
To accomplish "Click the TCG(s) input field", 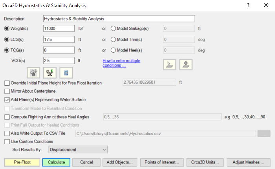I will [x=59, y=50].
